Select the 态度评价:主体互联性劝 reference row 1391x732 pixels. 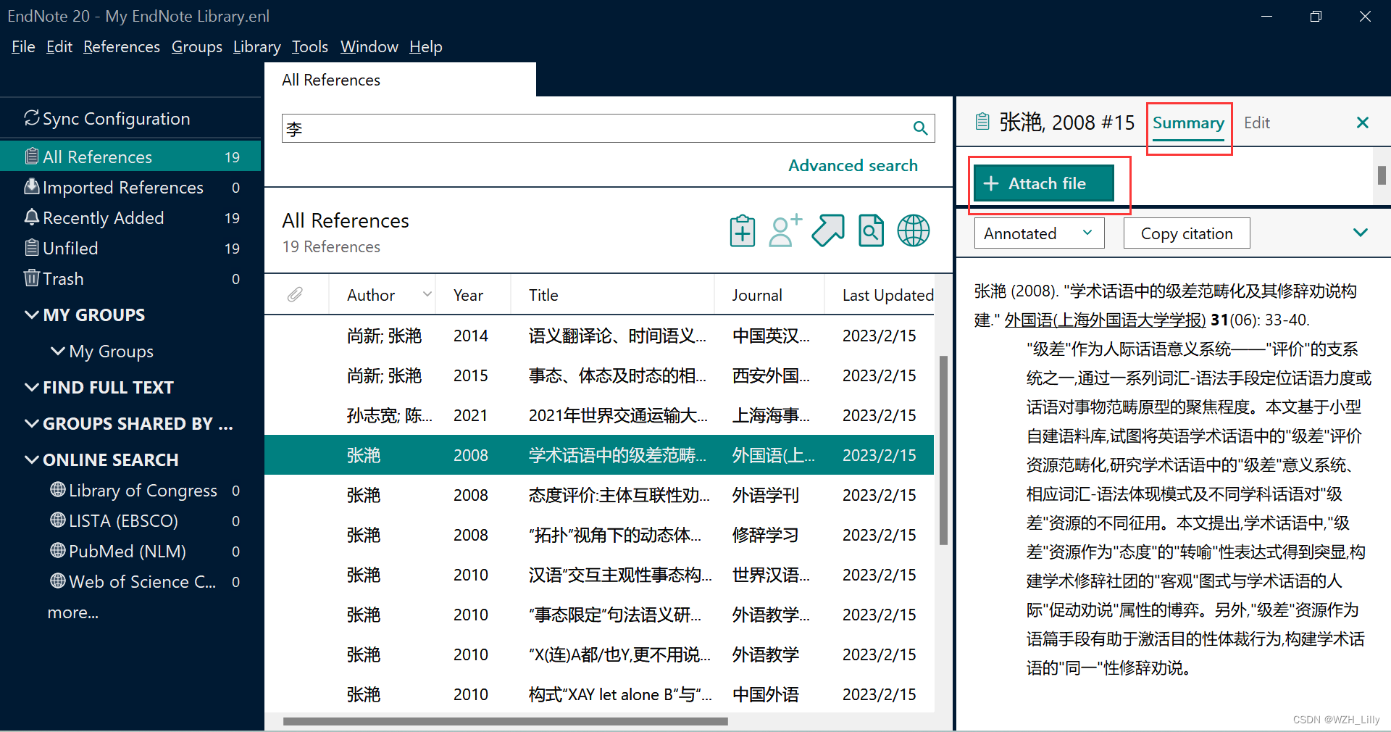[x=599, y=495]
